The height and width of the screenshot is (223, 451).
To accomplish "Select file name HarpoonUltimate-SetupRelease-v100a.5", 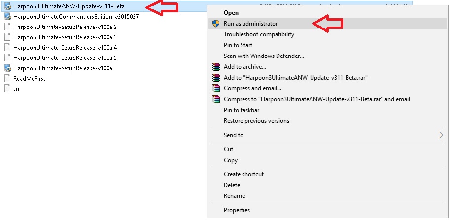I will coord(65,58).
